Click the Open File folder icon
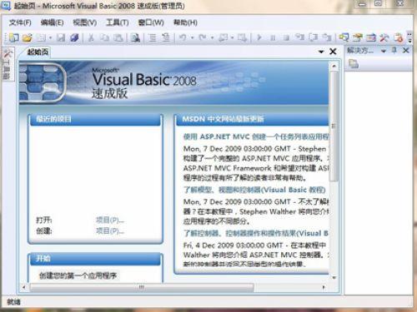 pyautogui.click(x=28, y=37)
